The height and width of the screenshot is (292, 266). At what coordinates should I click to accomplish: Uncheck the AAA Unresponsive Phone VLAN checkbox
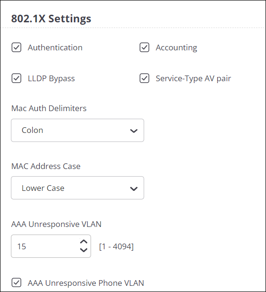(17, 283)
